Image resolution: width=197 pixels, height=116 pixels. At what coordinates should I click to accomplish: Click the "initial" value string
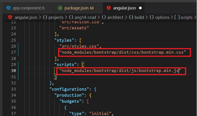click(x=100, y=114)
